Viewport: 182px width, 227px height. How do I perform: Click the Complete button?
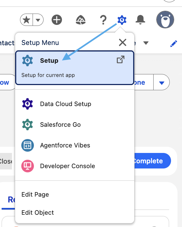point(152,161)
